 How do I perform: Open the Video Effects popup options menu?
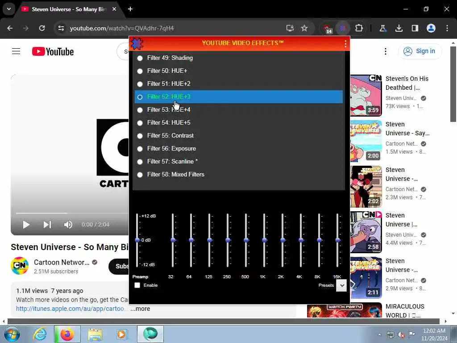tap(345, 43)
